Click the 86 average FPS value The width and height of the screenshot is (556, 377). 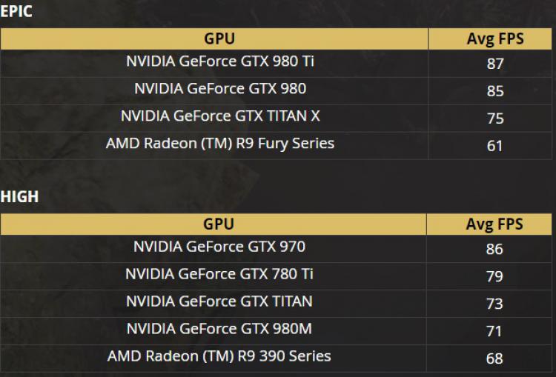[x=494, y=249]
